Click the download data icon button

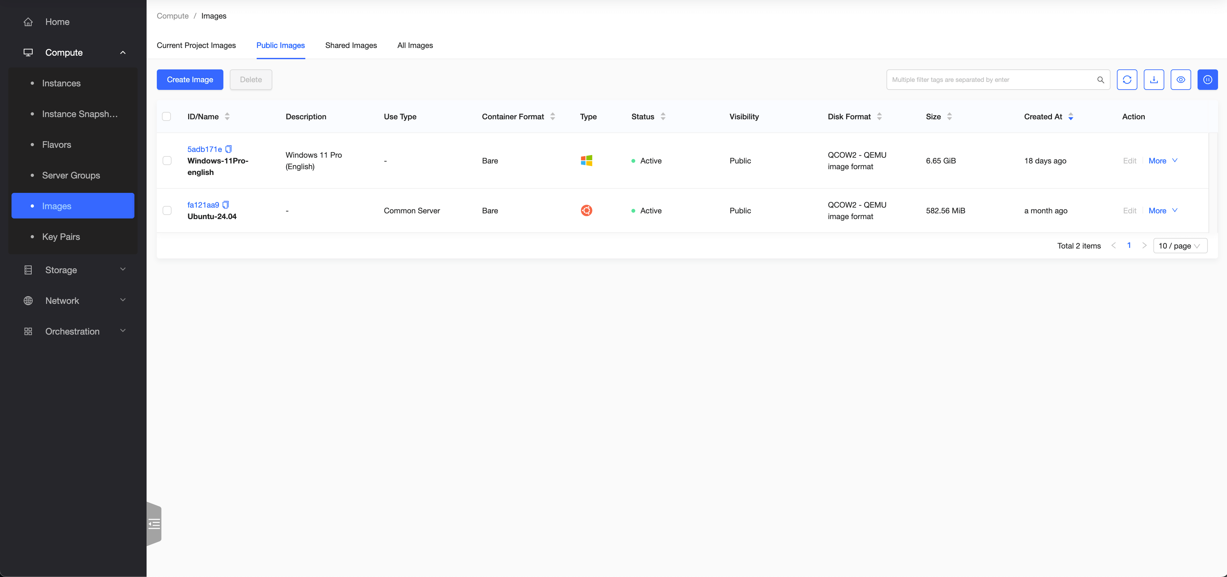[x=1154, y=80]
